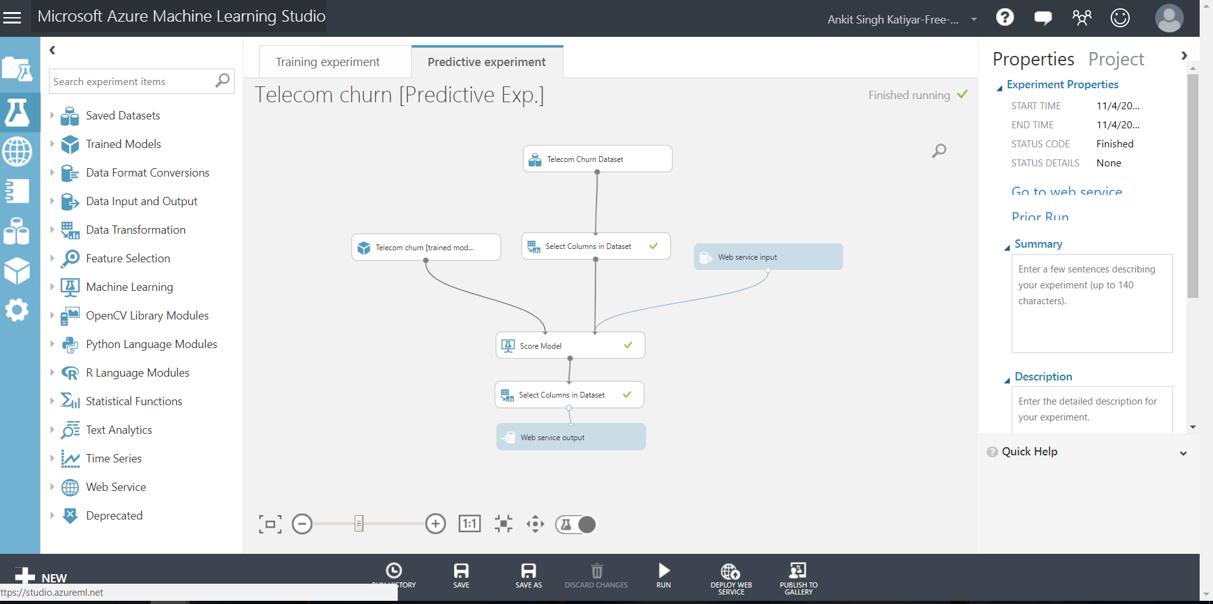Click the center canvas icon
The height and width of the screenshot is (604, 1213).
(x=503, y=524)
